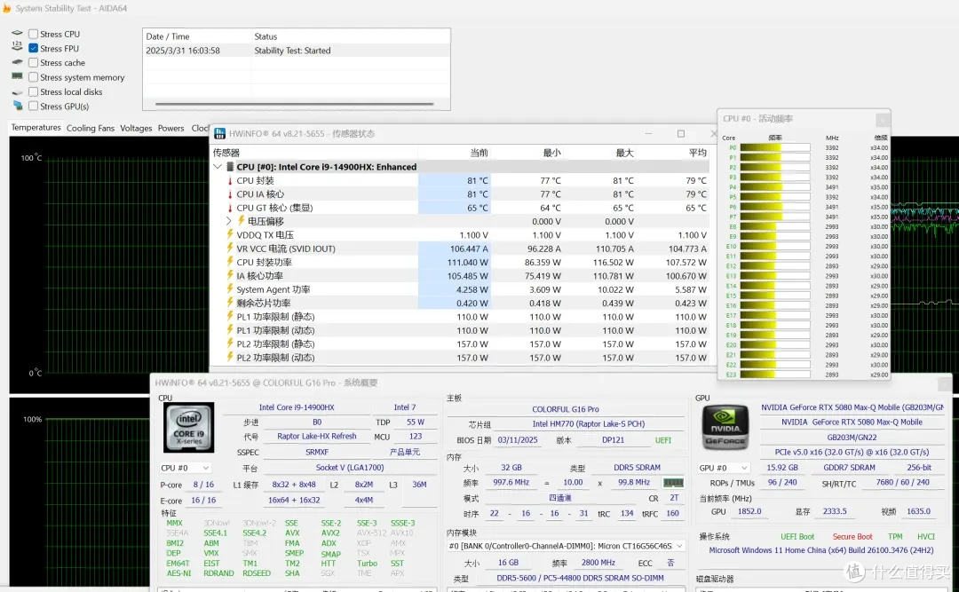
Task: Click the COLORFUL G16 Pro motherboard field
Action: pos(565,409)
